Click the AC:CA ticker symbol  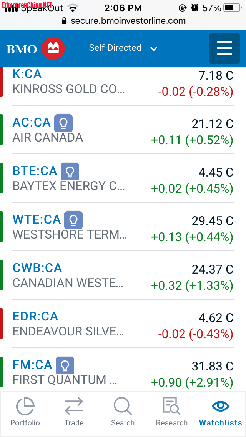pos(32,123)
